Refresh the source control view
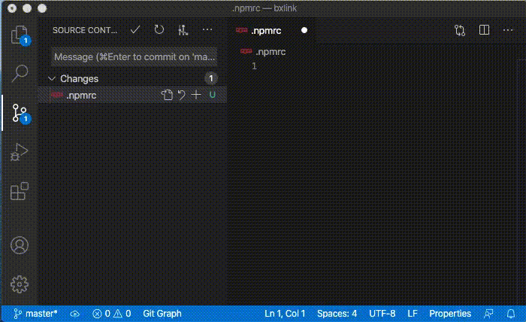The image size is (526, 322). [x=159, y=30]
